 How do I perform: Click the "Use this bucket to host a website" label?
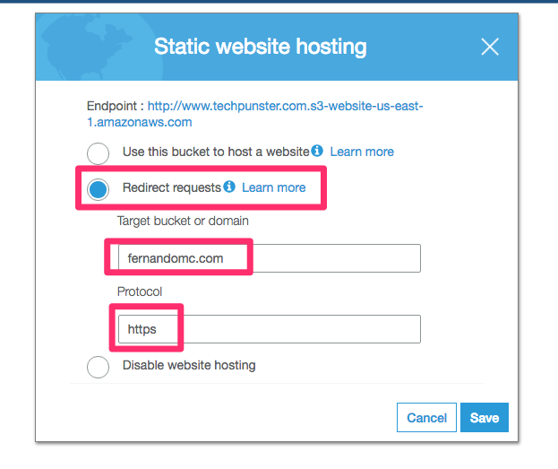[216, 152]
